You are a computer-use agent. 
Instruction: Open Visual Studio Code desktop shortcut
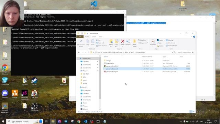(x=94, y=4)
